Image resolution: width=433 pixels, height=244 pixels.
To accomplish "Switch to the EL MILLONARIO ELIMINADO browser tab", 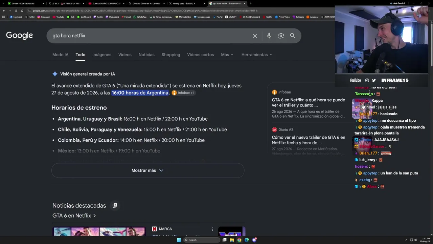I will point(106,3).
